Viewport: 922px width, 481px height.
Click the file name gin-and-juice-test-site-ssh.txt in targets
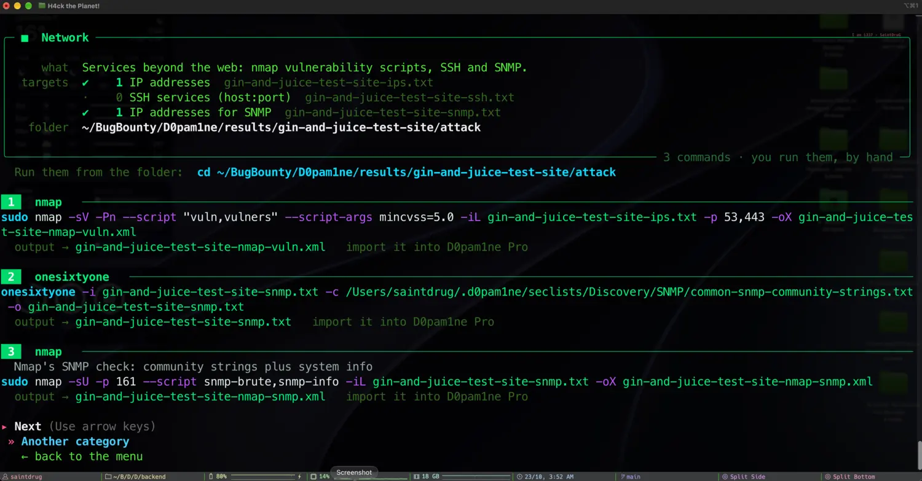(410, 98)
